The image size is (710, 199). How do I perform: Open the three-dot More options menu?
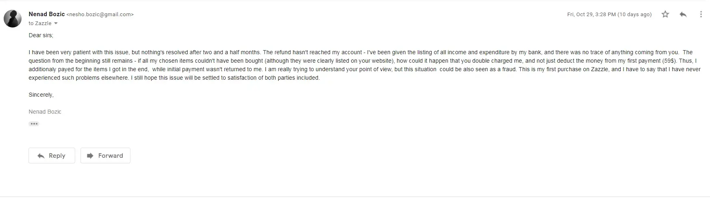pyautogui.click(x=701, y=15)
